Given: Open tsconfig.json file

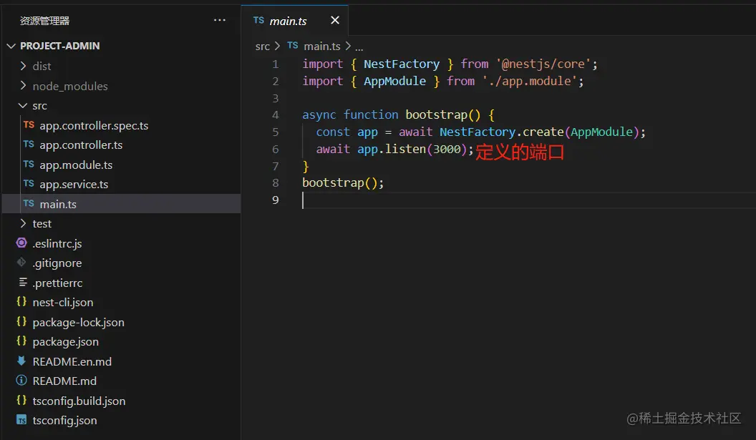Looking at the screenshot, I should click(122, 420).
